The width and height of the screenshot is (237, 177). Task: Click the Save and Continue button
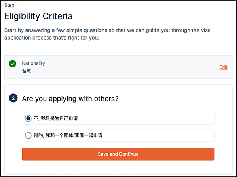tap(118, 154)
